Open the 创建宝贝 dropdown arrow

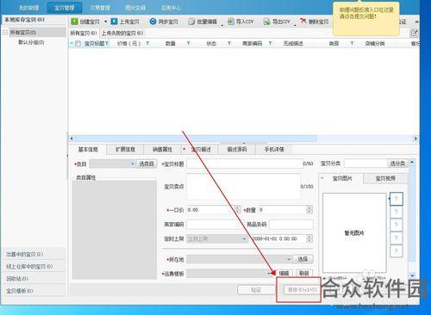pyautogui.click(x=105, y=22)
